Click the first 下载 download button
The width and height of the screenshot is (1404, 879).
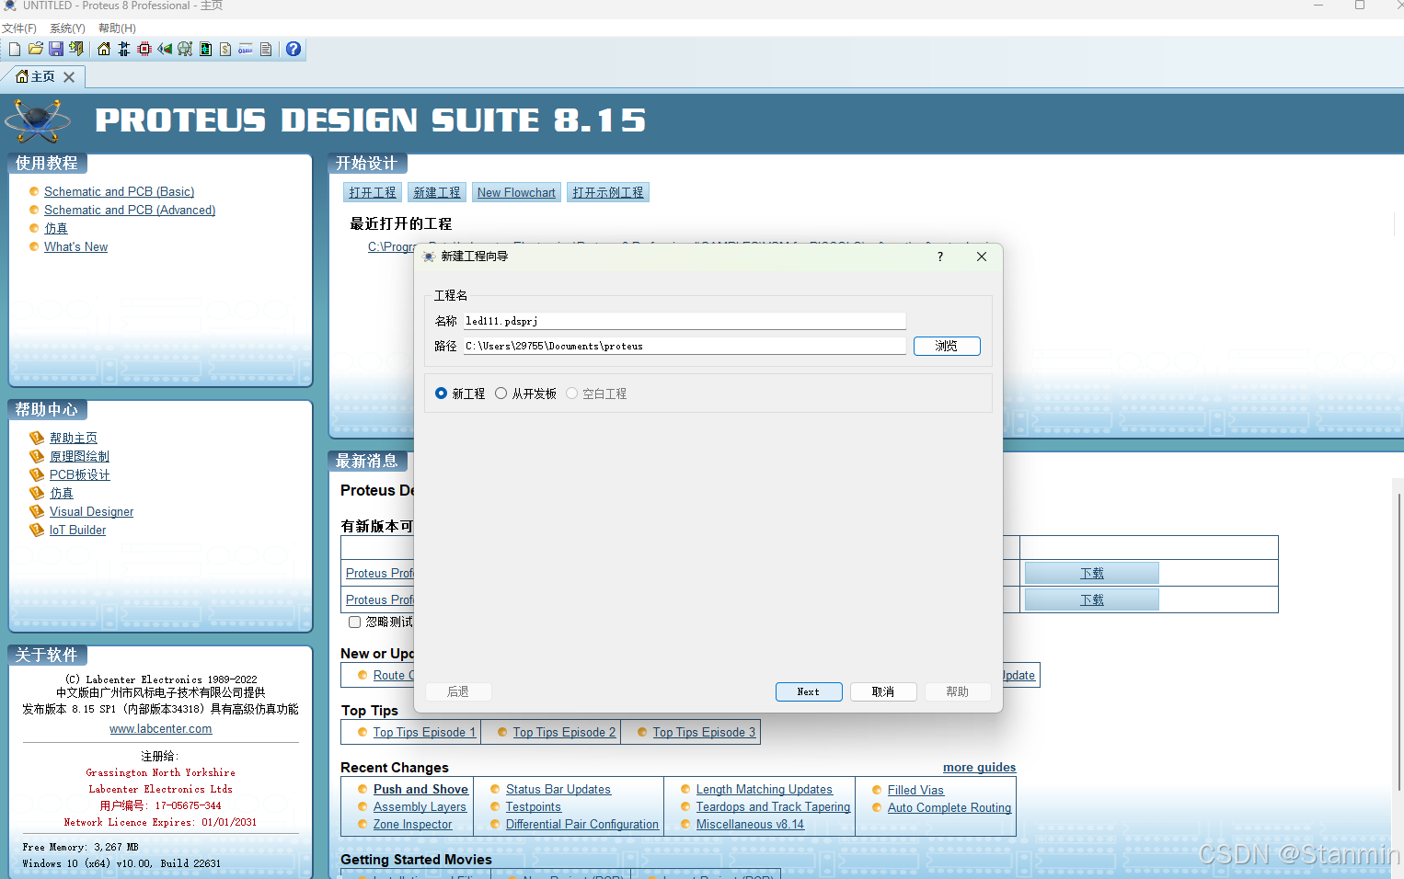(1091, 573)
